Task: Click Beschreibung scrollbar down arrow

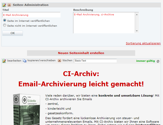Action: (x=137, y=31)
